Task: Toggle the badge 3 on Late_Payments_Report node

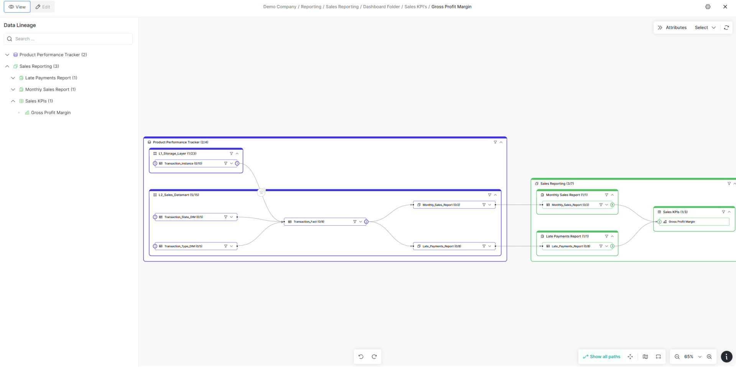Action: (x=612, y=246)
